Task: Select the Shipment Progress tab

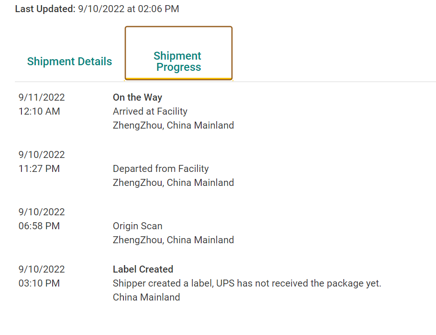Action: [178, 62]
